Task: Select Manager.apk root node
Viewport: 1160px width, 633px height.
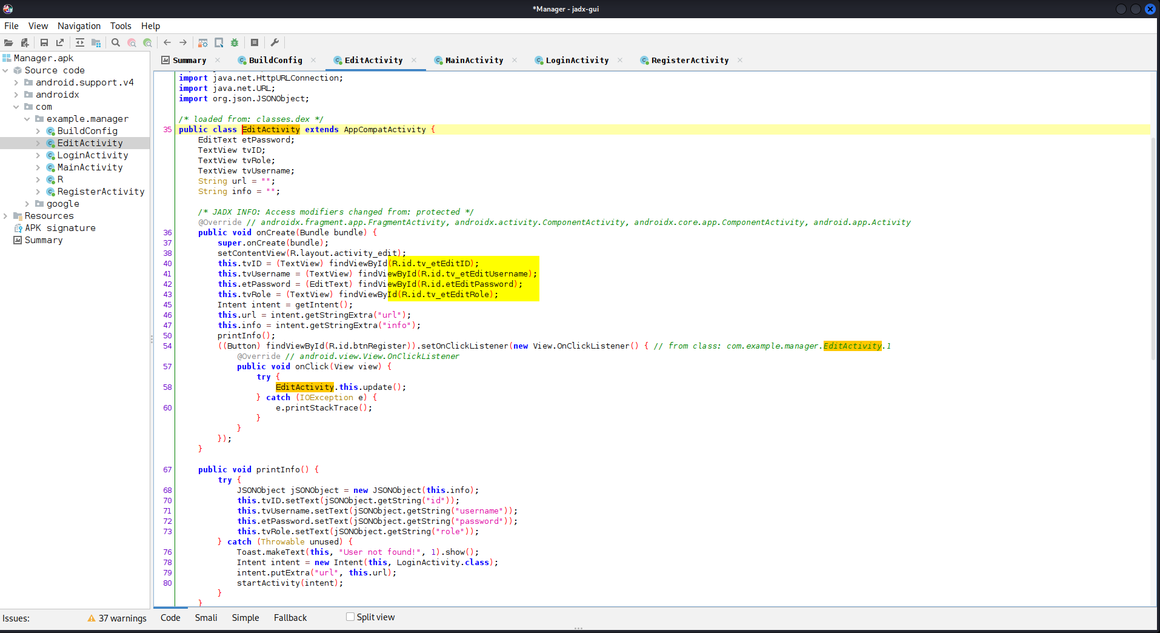Action: (x=43, y=58)
